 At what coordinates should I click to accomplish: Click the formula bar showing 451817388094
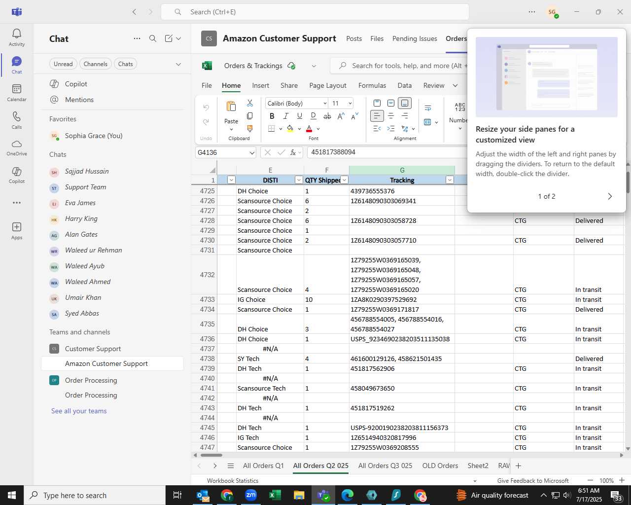tap(387, 152)
